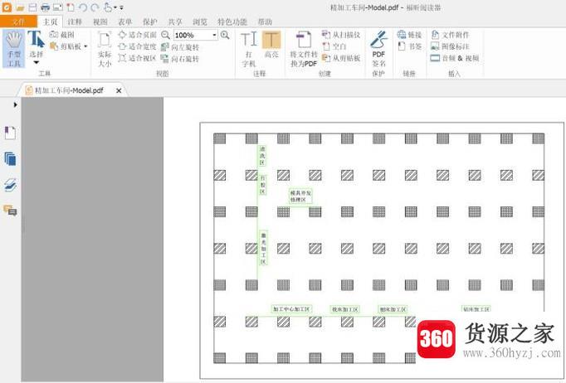Image resolution: width=566 pixels, height=383 pixels.
Task: Select the 精加工车间-Model.pdf document tab
Action: [x=69, y=90]
